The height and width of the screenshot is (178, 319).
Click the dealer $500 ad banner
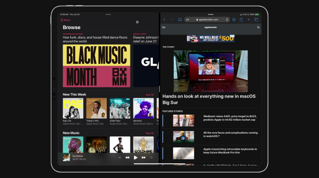[x=210, y=39]
